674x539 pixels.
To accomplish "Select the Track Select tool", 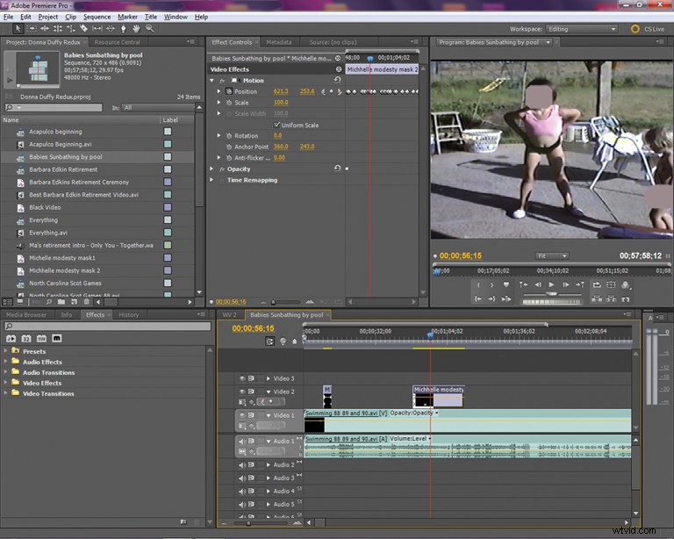I will point(32,28).
